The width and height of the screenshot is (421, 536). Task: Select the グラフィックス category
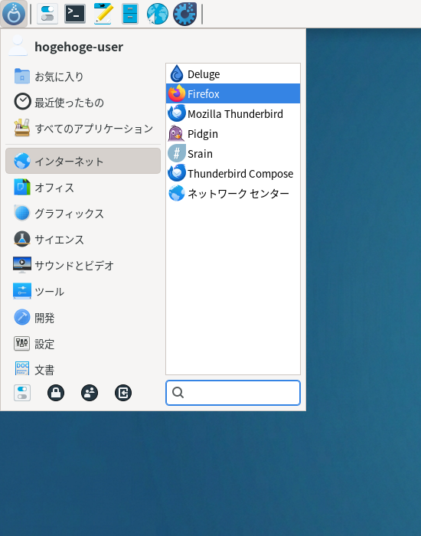pos(83,214)
